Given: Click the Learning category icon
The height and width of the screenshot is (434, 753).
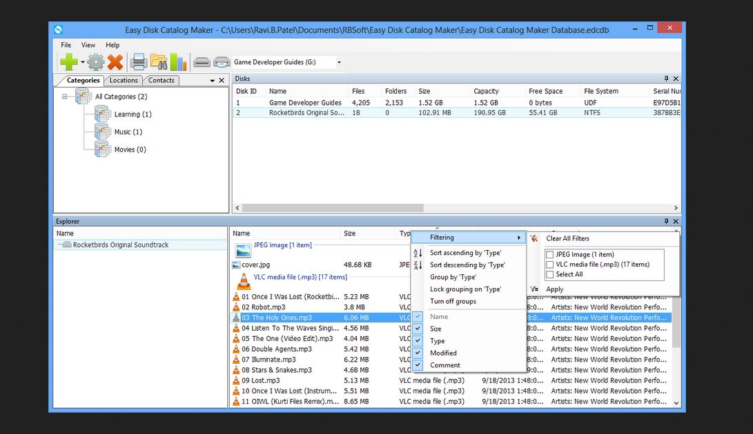Looking at the screenshot, I should click(x=103, y=114).
